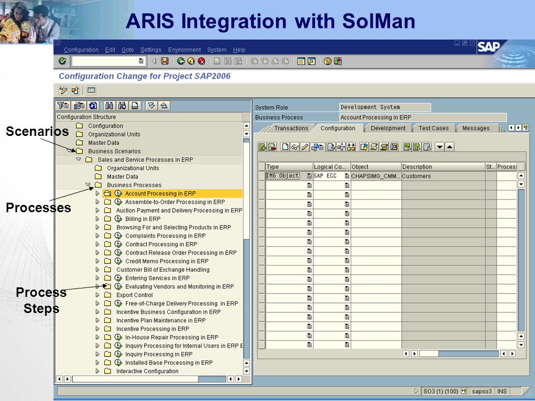Click the Logical Co... column header
This screenshot has height=401, width=535.
tap(332, 167)
